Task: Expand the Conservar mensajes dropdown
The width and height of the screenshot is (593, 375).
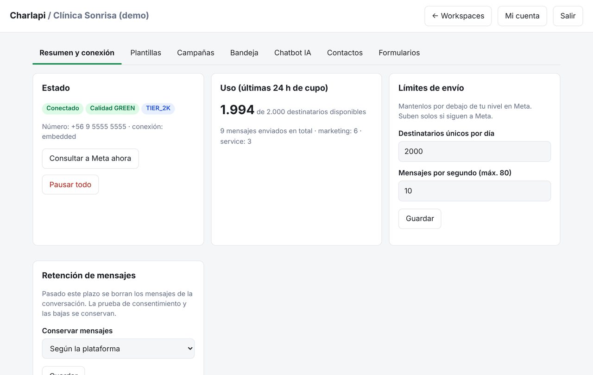Action: point(118,349)
